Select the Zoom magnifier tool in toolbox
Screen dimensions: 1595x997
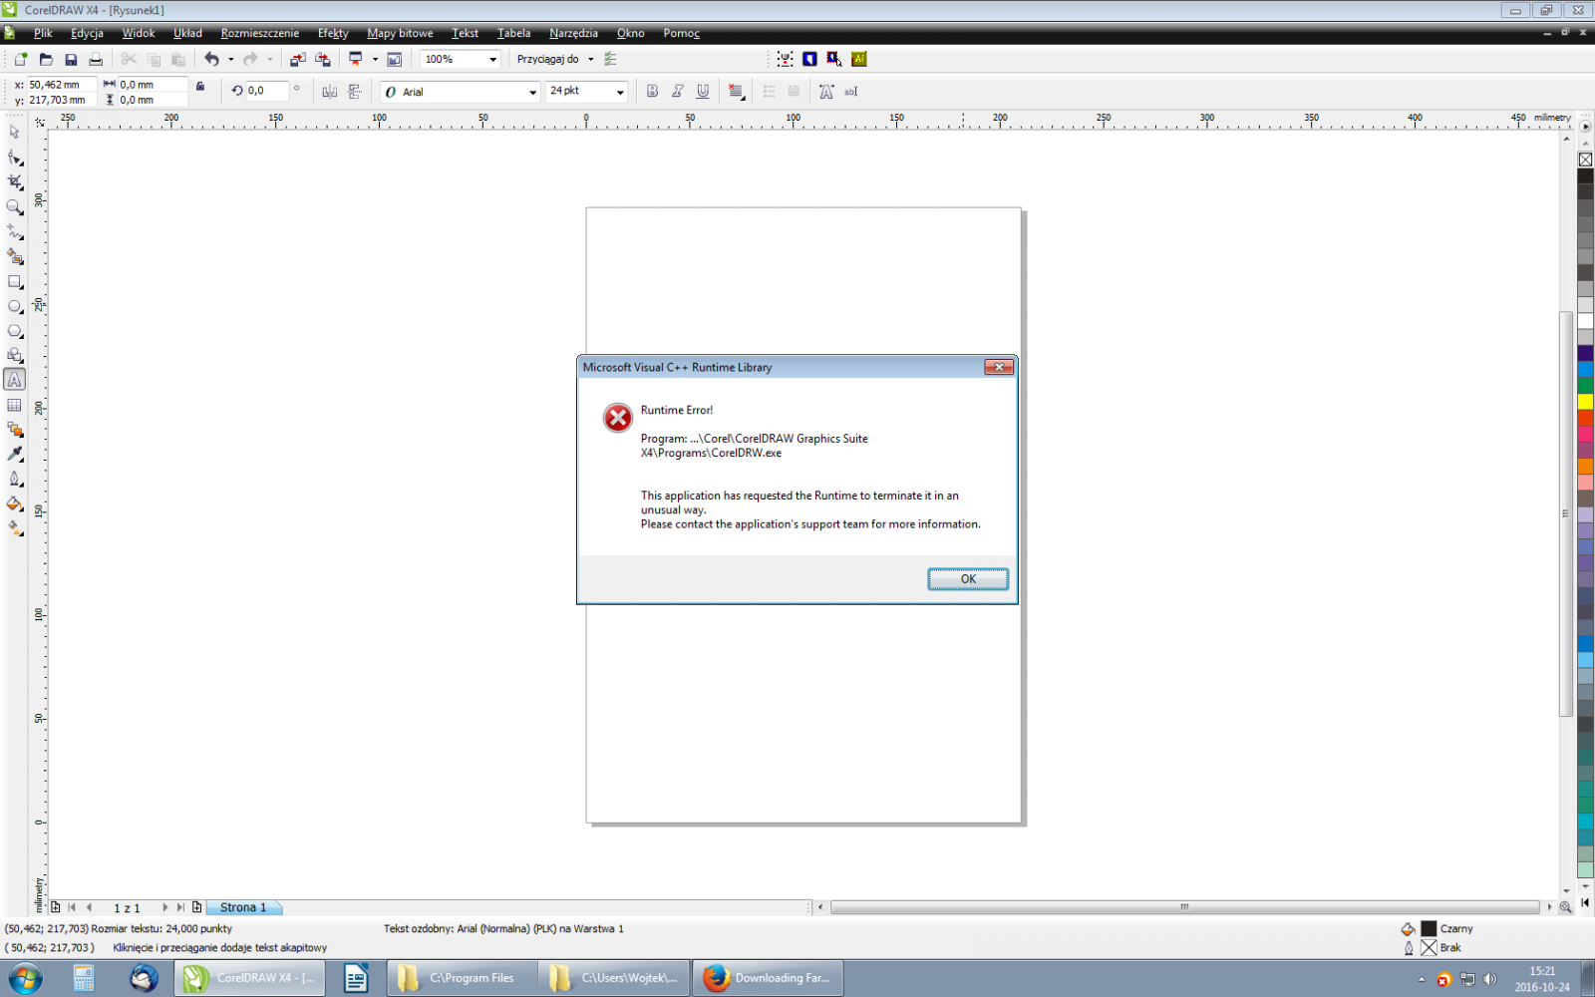pyautogui.click(x=14, y=207)
